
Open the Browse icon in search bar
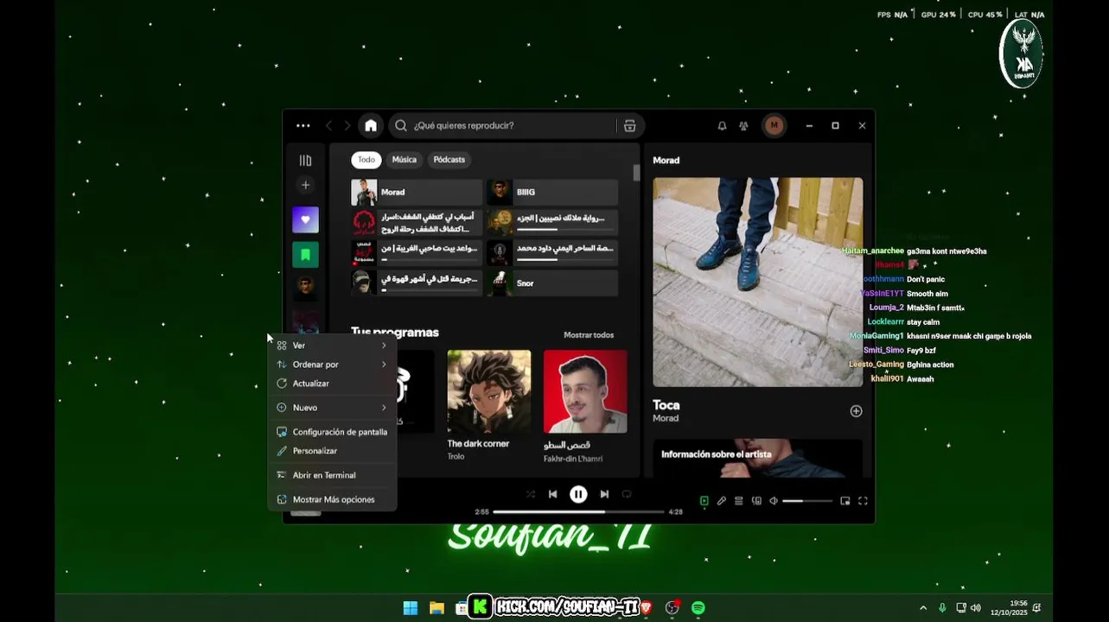[629, 125]
